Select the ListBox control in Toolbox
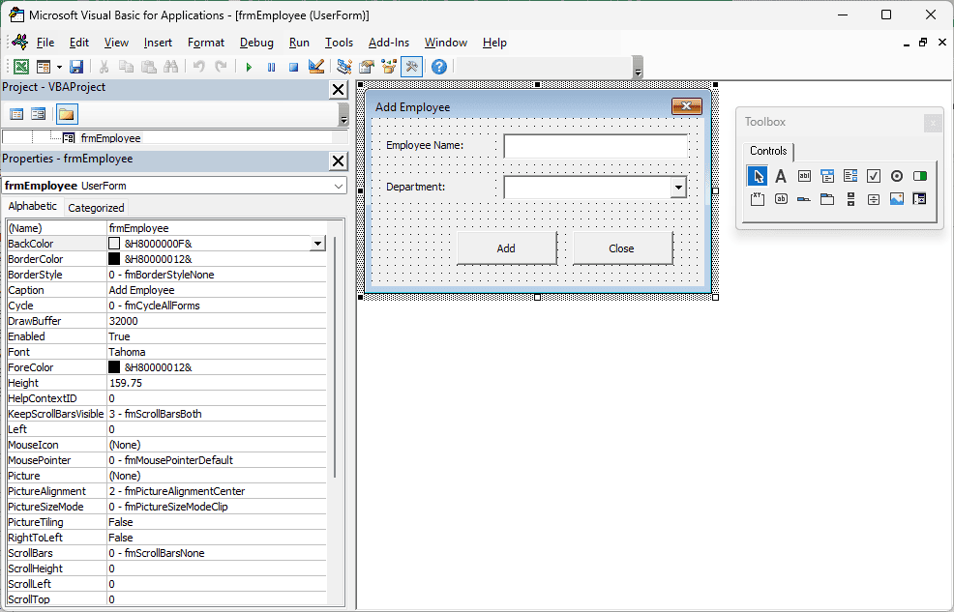 [x=850, y=176]
